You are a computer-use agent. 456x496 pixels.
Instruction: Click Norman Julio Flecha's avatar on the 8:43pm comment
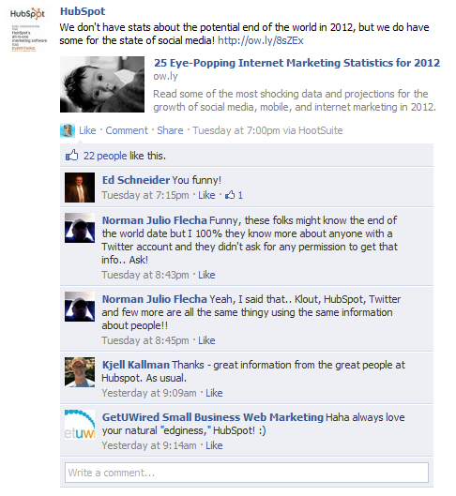pos(80,228)
